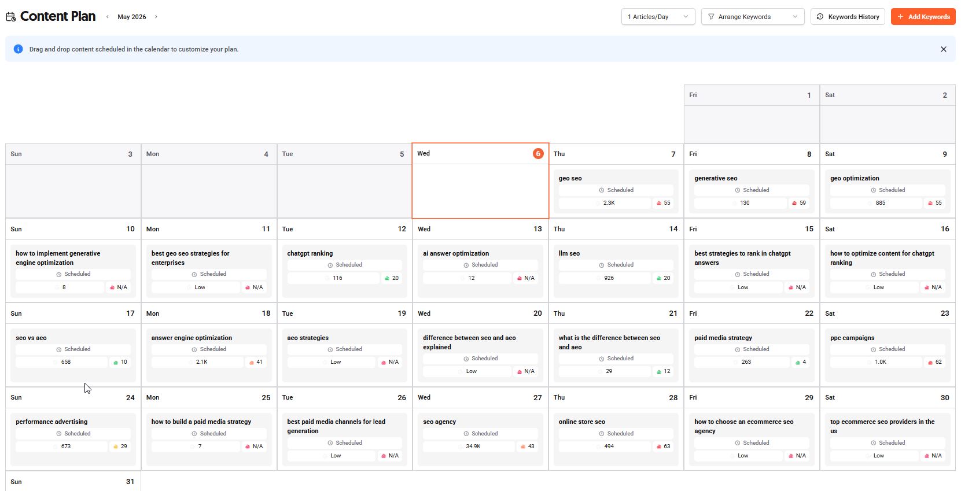Click the 34.9K volume on 'seo agency'
Viewport: 961px width, 491px height.
(x=469, y=446)
